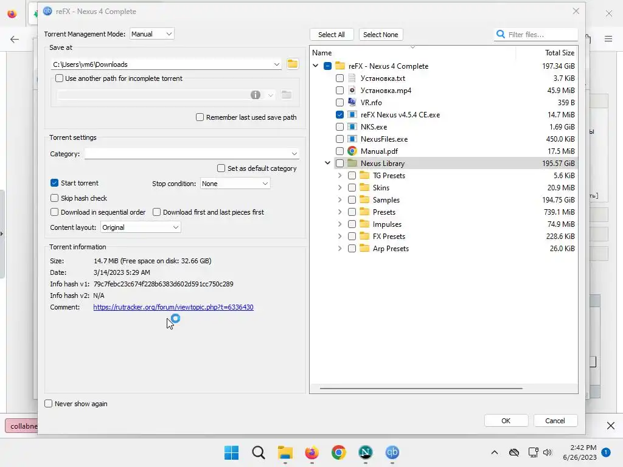
Task: Click the Chrome icon beside Manual.pdf
Action: point(352,151)
